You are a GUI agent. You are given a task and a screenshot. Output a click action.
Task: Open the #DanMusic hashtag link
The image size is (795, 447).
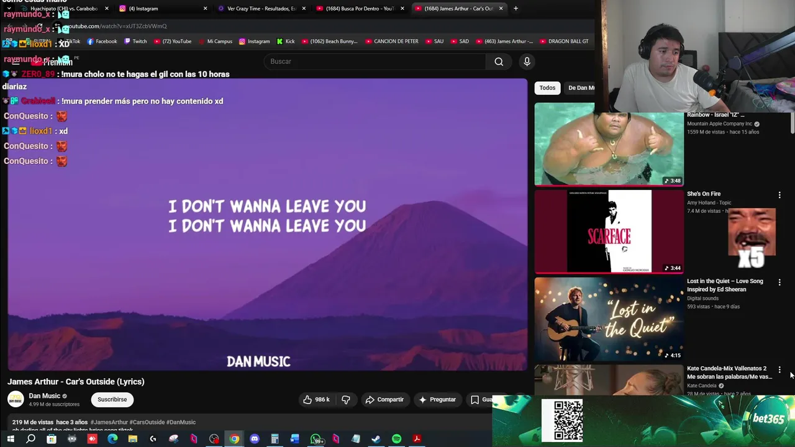(181, 423)
